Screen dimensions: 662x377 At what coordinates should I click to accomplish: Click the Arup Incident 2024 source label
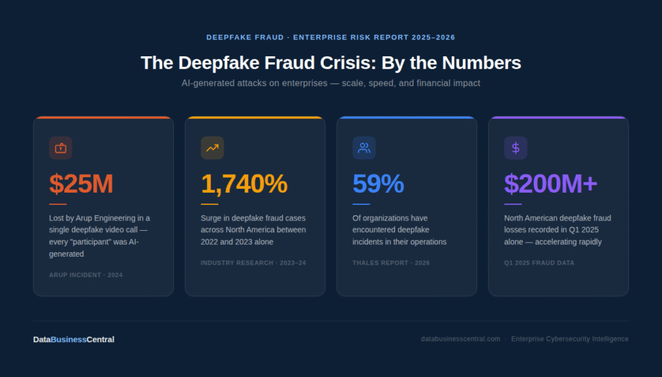(86, 275)
